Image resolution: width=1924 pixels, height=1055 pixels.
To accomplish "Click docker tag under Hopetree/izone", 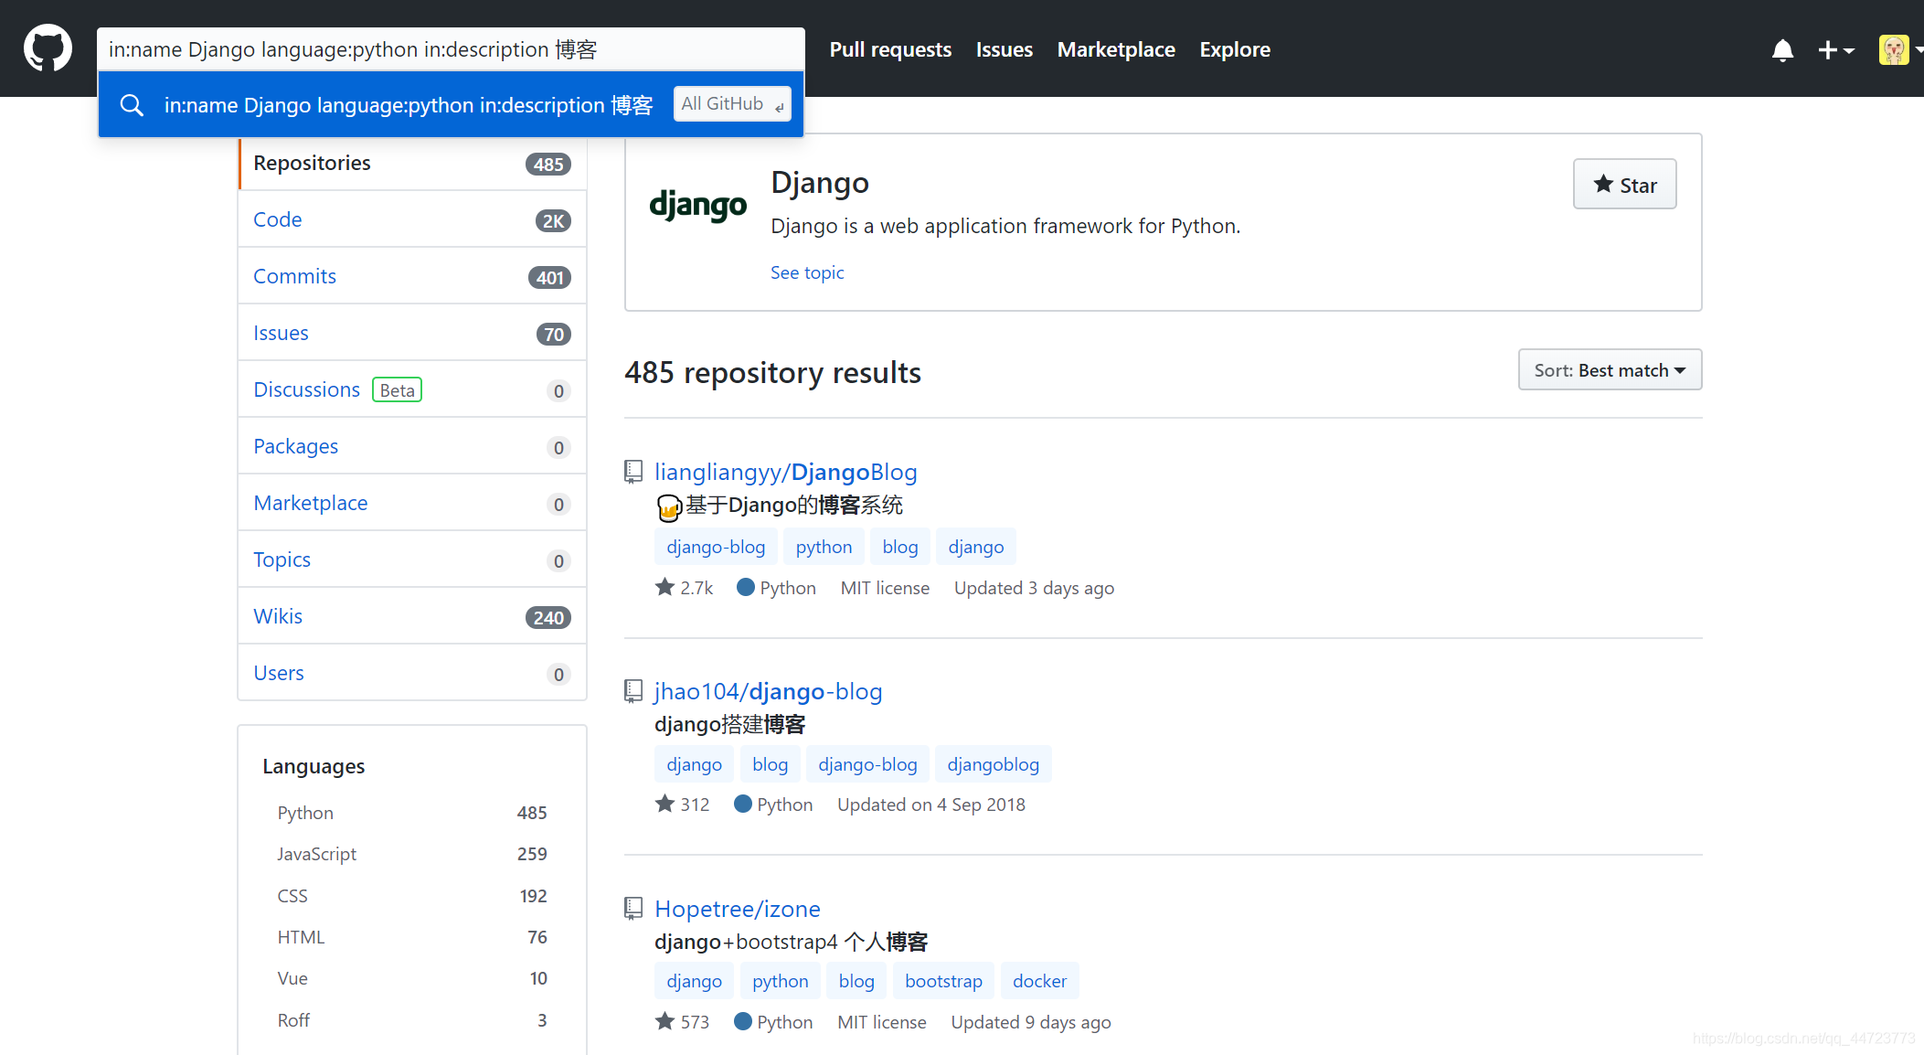I will 1039,981.
